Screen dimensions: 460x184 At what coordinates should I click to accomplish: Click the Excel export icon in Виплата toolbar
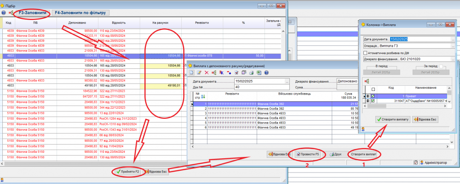[x=259, y=72]
